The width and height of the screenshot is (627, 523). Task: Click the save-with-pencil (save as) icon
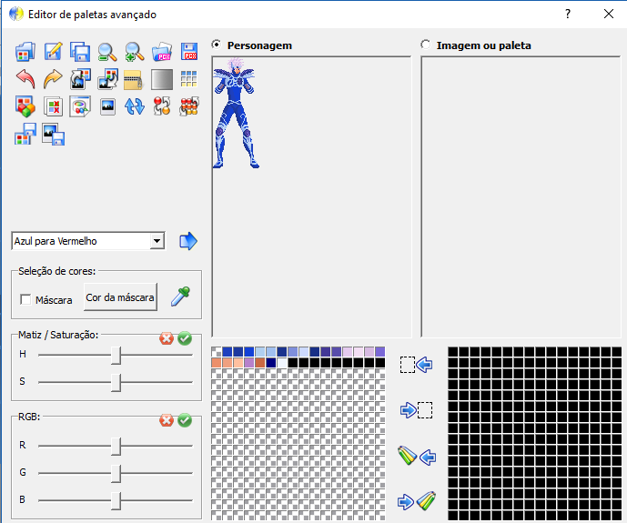click(x=53, y=52)
